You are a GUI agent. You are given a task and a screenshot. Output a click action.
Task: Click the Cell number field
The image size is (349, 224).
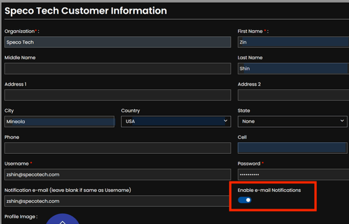coord(292,148)
